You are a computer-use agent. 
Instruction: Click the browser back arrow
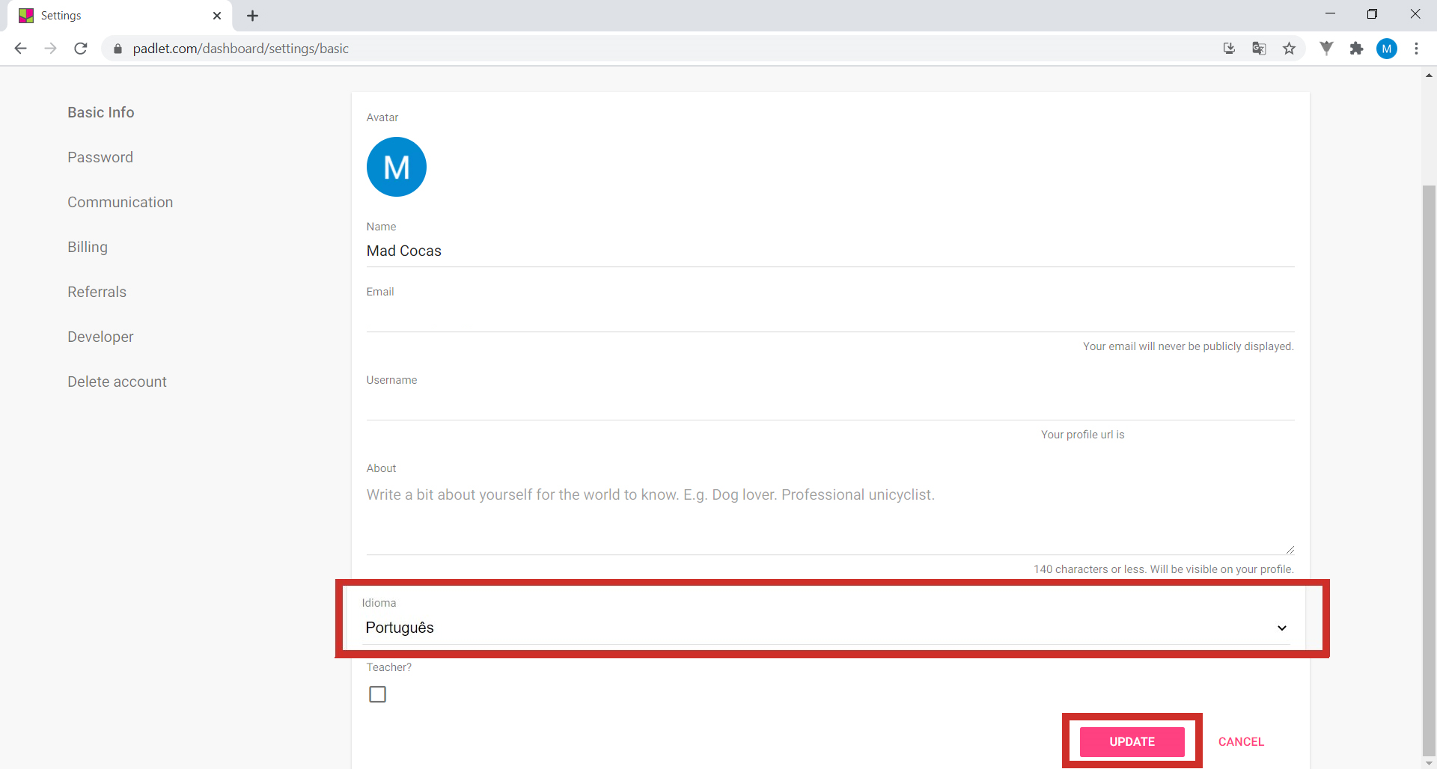coord(20,49)
